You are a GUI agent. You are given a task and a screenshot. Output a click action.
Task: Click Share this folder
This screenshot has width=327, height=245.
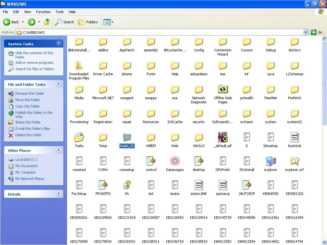pyautogui.click(x=28, y=122)
